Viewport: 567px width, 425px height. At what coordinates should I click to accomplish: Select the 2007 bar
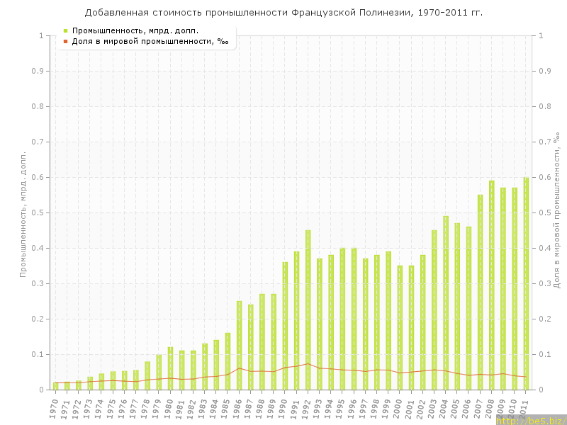(x=480, y=292)
